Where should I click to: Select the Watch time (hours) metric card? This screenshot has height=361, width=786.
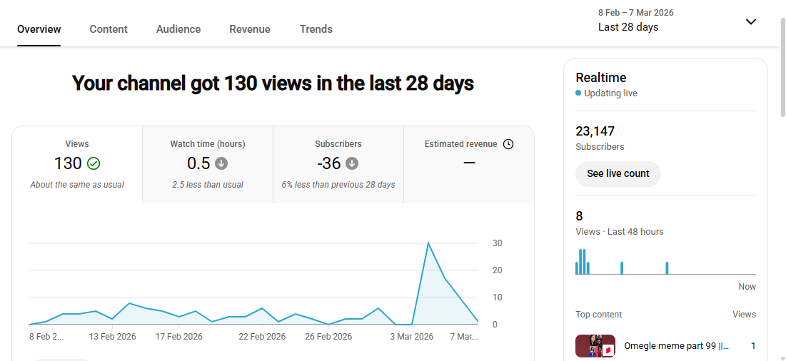(208, 165)
